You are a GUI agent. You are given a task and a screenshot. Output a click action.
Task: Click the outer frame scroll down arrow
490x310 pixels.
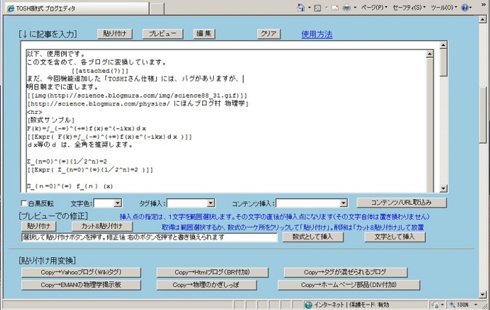[x=443, y=188]
